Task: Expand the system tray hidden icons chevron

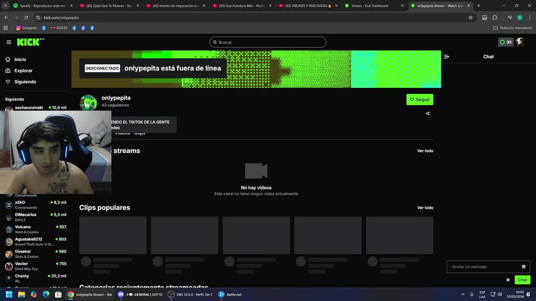Action: (x=463, y=294)
